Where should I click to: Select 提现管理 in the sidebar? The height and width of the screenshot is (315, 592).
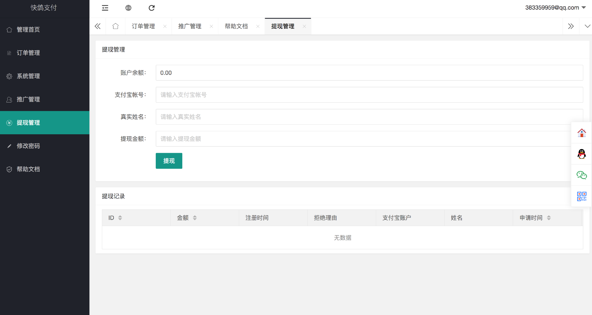click(x=45, y=123)
